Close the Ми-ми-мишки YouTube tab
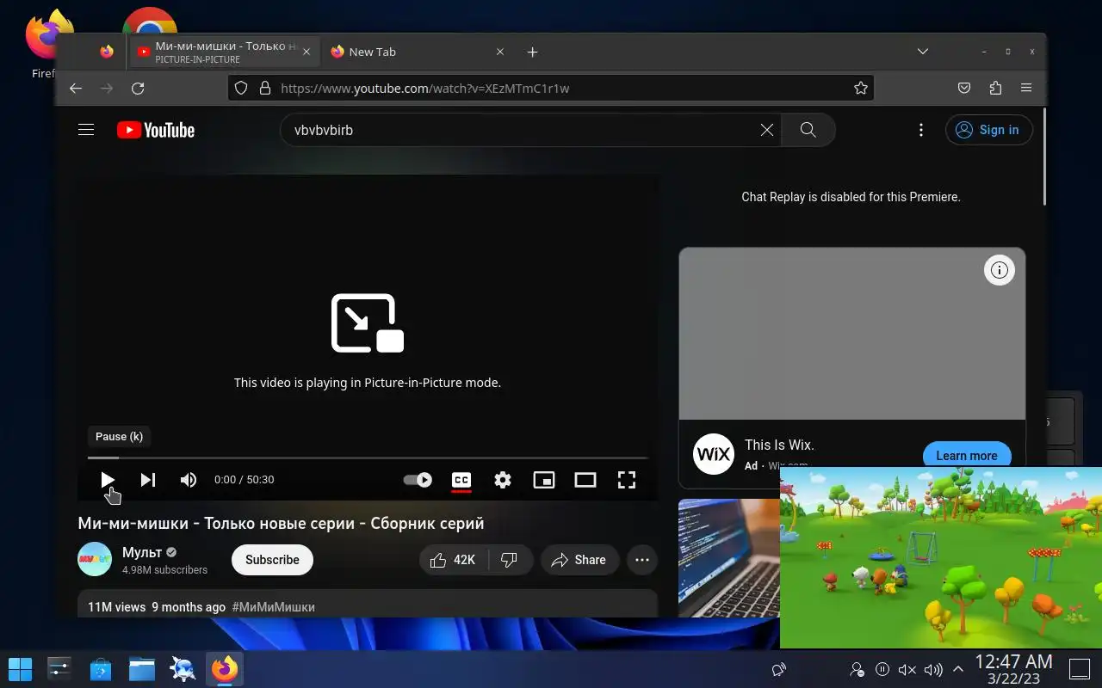The width and height of the screenshot is (1102, 688). pyautogui.click(x=306, y=52)
